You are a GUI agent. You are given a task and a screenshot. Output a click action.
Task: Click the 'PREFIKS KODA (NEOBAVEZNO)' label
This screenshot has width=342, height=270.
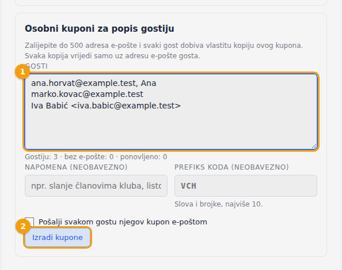(x=231, y=167)
